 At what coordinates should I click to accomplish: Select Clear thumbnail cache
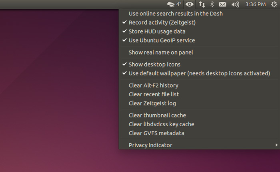click(157, 115)
